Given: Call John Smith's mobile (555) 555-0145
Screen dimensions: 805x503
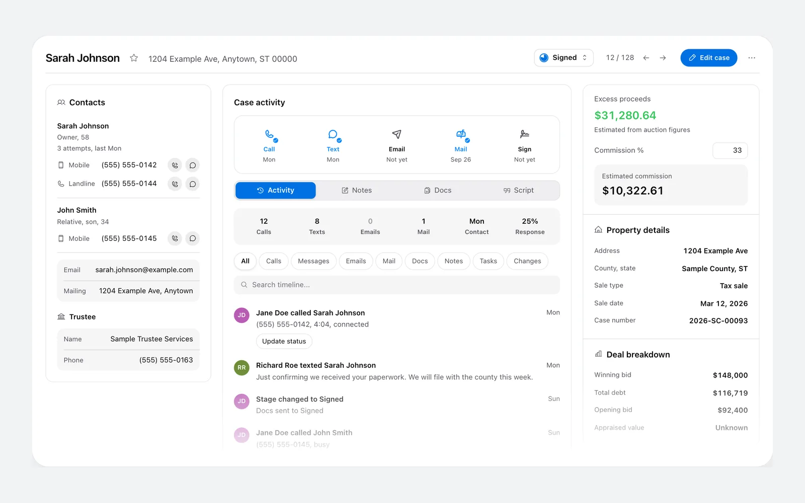Looking at the screenshot, I should tap(175, 238).
